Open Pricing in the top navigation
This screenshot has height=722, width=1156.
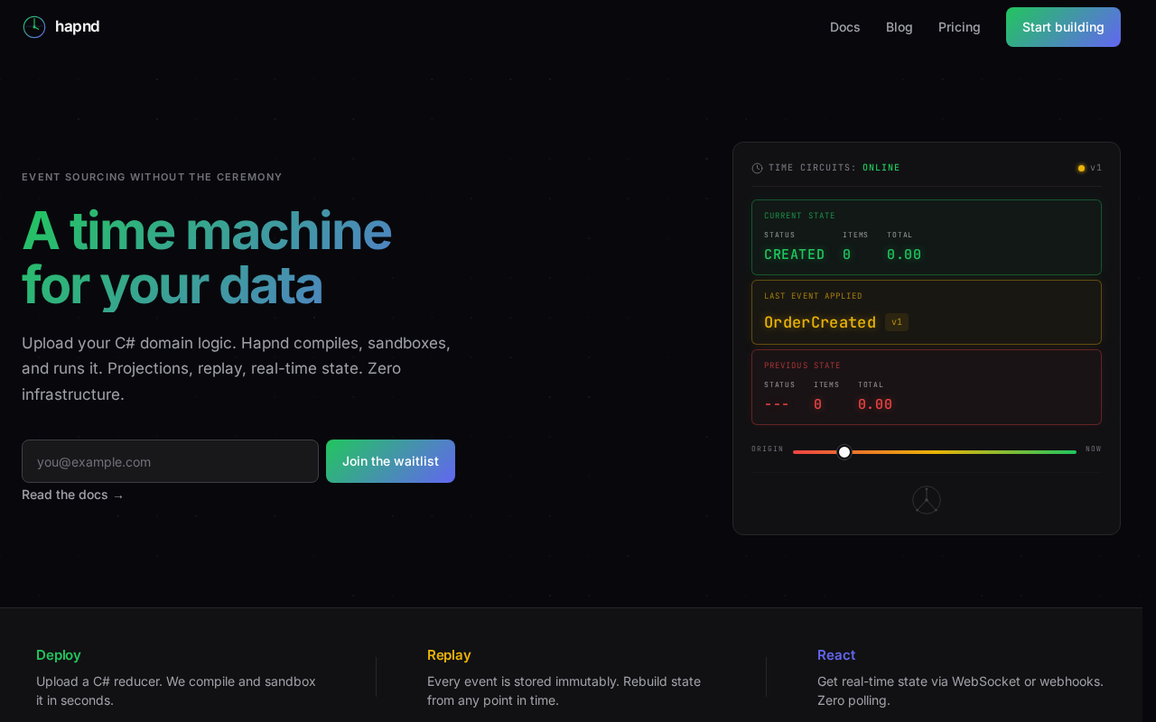coord(958,27)
